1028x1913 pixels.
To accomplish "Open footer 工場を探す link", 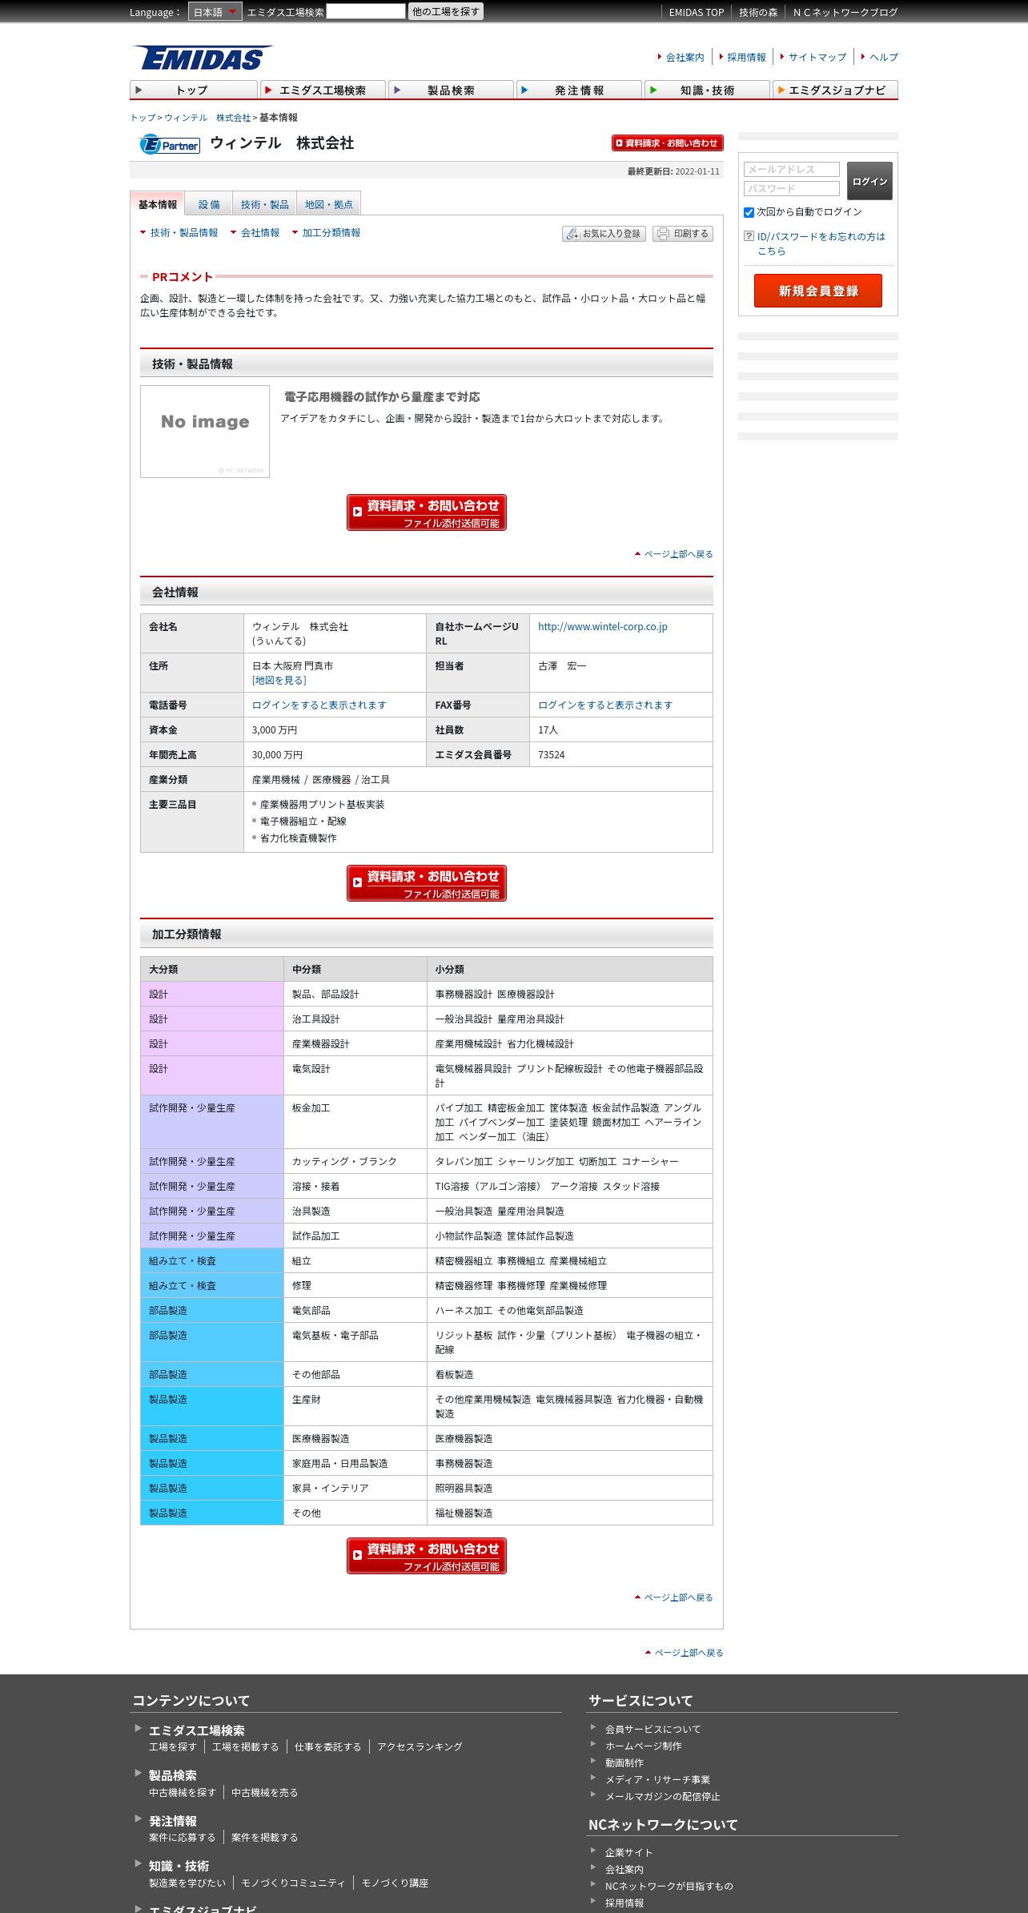I will tap(172, 1747).
